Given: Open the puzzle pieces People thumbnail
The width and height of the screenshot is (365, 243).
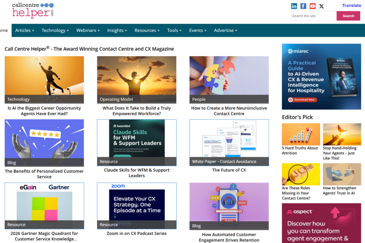Looking at the screenshot, I should tap(229, 80).
